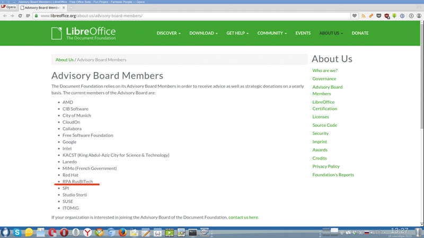Open the Opera menu button
Screen dimensions: 424x238
pyautogui.click(x=8, y=7)
